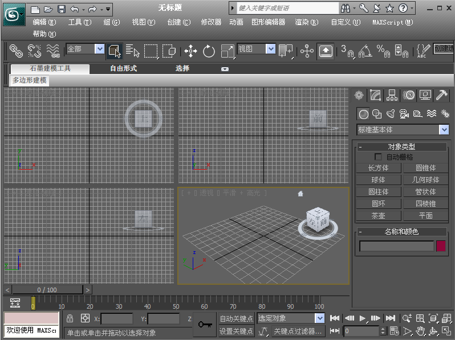
Task: Click the 球体 button
Action: (379, 180)
